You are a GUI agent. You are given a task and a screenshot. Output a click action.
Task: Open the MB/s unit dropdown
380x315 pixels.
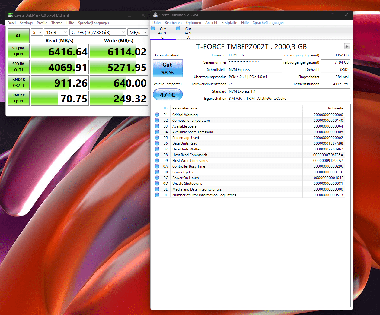[138, 32]
